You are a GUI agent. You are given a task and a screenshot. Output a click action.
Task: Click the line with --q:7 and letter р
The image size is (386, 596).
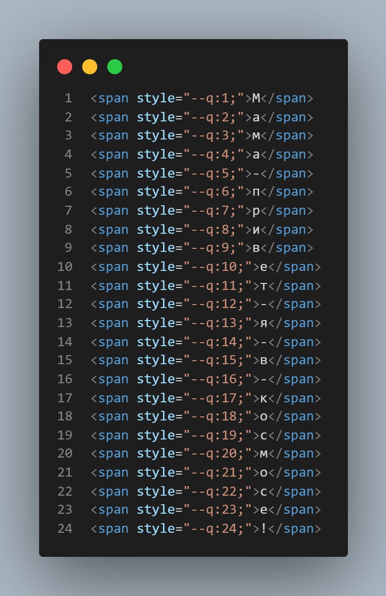pyautogui.click(x=202, y=211)
